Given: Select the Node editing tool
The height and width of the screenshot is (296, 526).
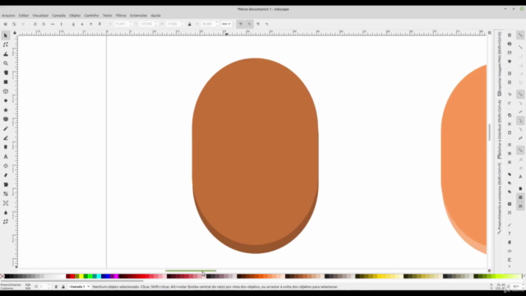Looking at the screenshot, I should (6, 44).
